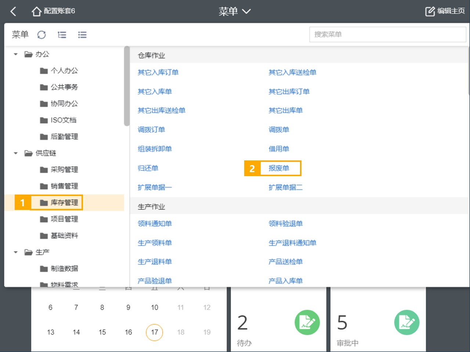Click the green icon on 审批中 card
The height and width of the screenshot is (352, 470).
(407, 323)
